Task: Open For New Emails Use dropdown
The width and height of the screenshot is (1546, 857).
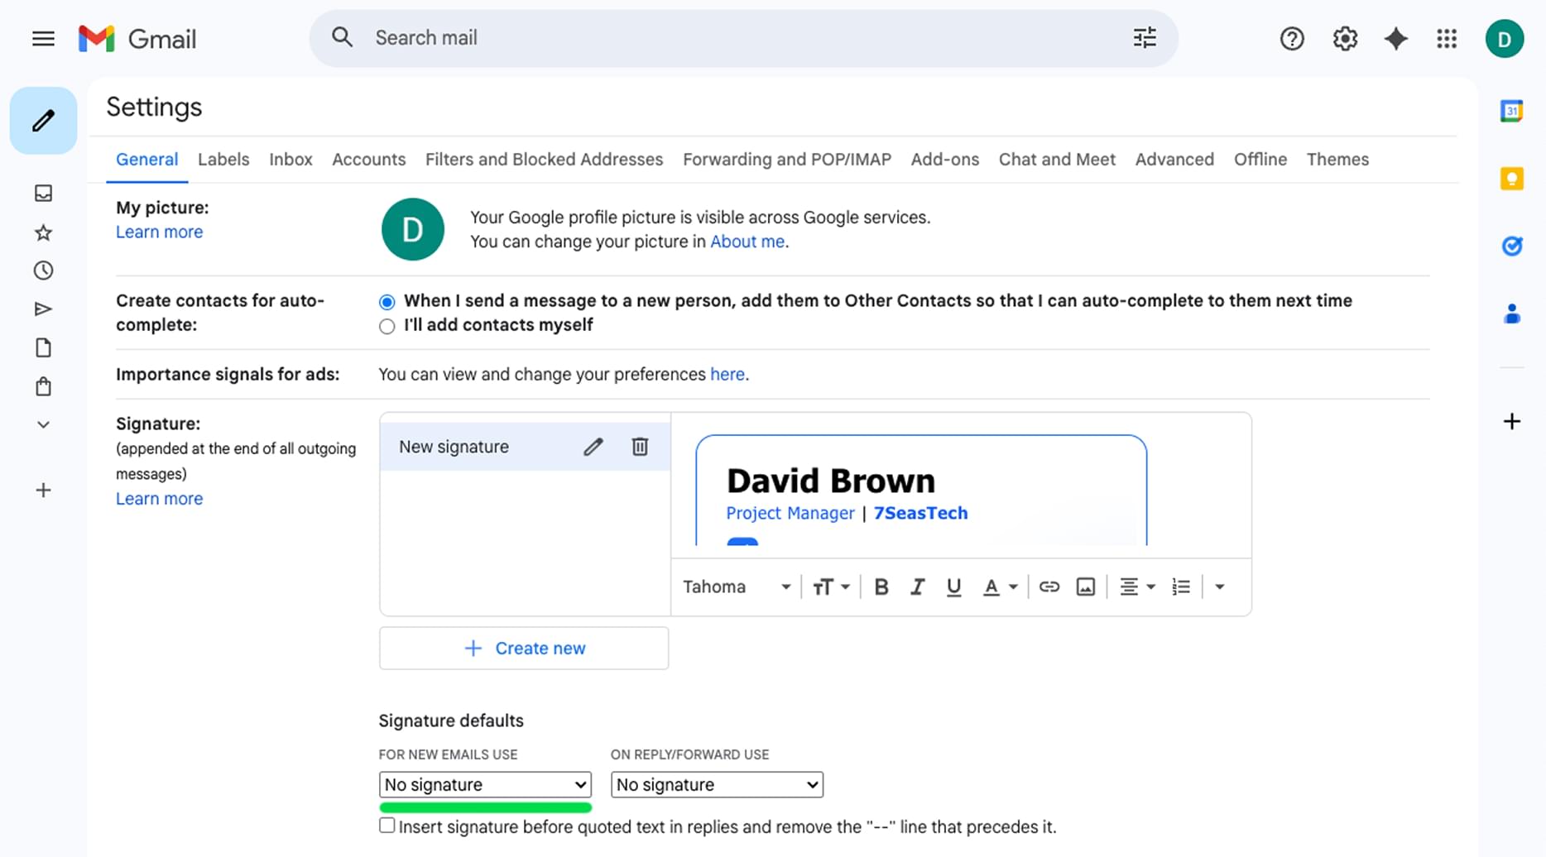Action: tap(485, 784)
